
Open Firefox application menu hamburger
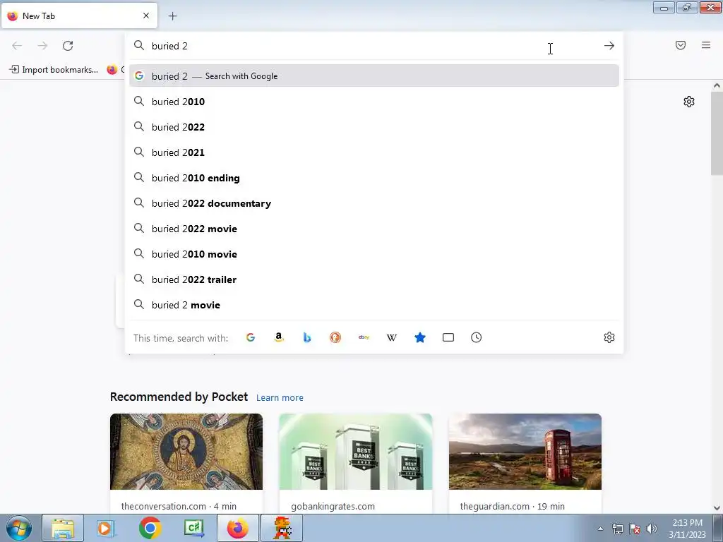(706, 45)
